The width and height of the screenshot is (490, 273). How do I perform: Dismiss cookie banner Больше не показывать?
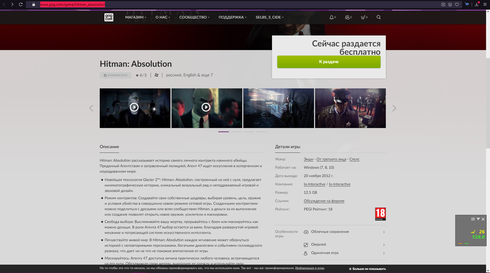click(367, 269)
